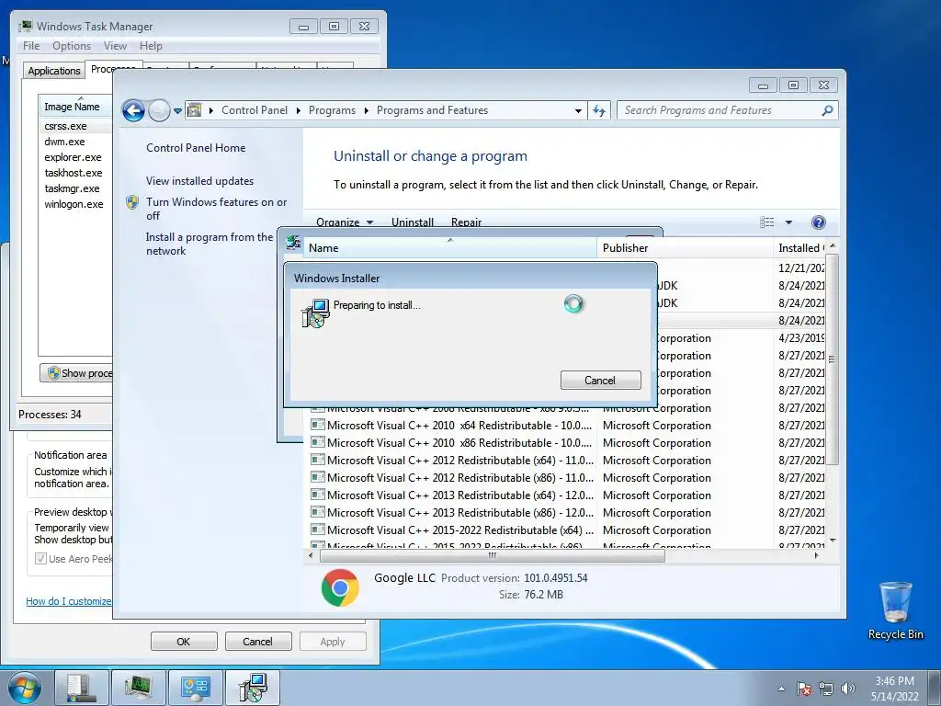
Task: Open the View menu in Task Manager
Action: pos(115,46)
